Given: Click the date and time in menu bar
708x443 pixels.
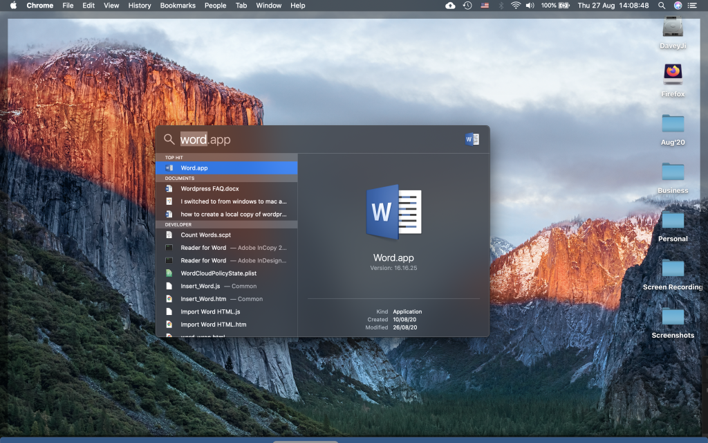Looking at the screenshot, I should tap(613, 6).
